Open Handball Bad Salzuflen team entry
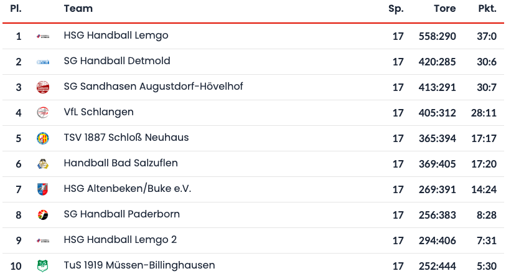The height and width of the screenshot is (276, 506). (121, 163)
